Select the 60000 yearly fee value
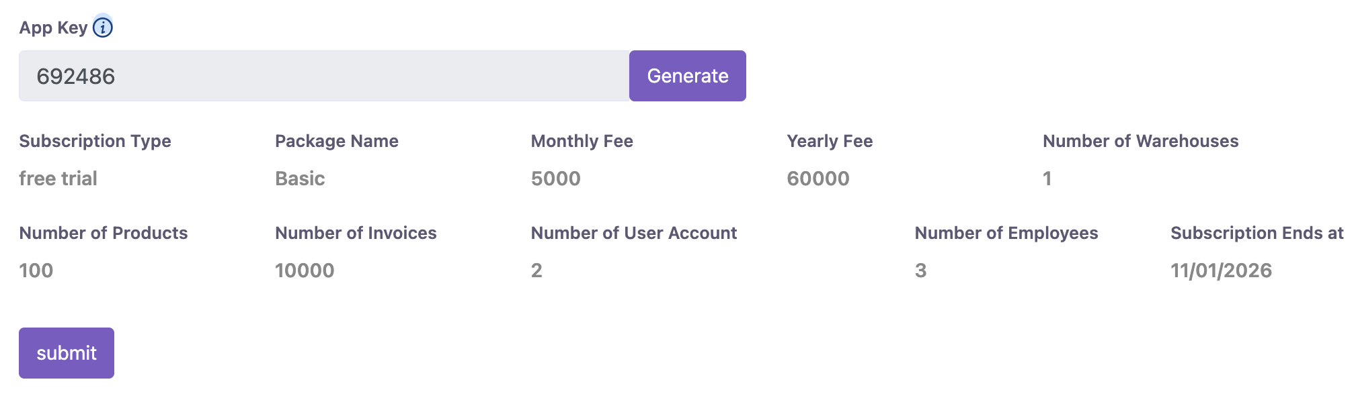 coord(818,179)
